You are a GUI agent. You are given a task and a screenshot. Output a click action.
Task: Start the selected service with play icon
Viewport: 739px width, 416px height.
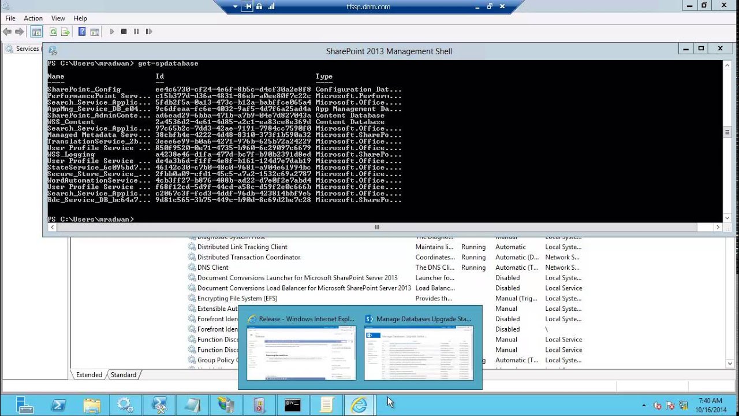pyautogui.click(x=111, y=32)
